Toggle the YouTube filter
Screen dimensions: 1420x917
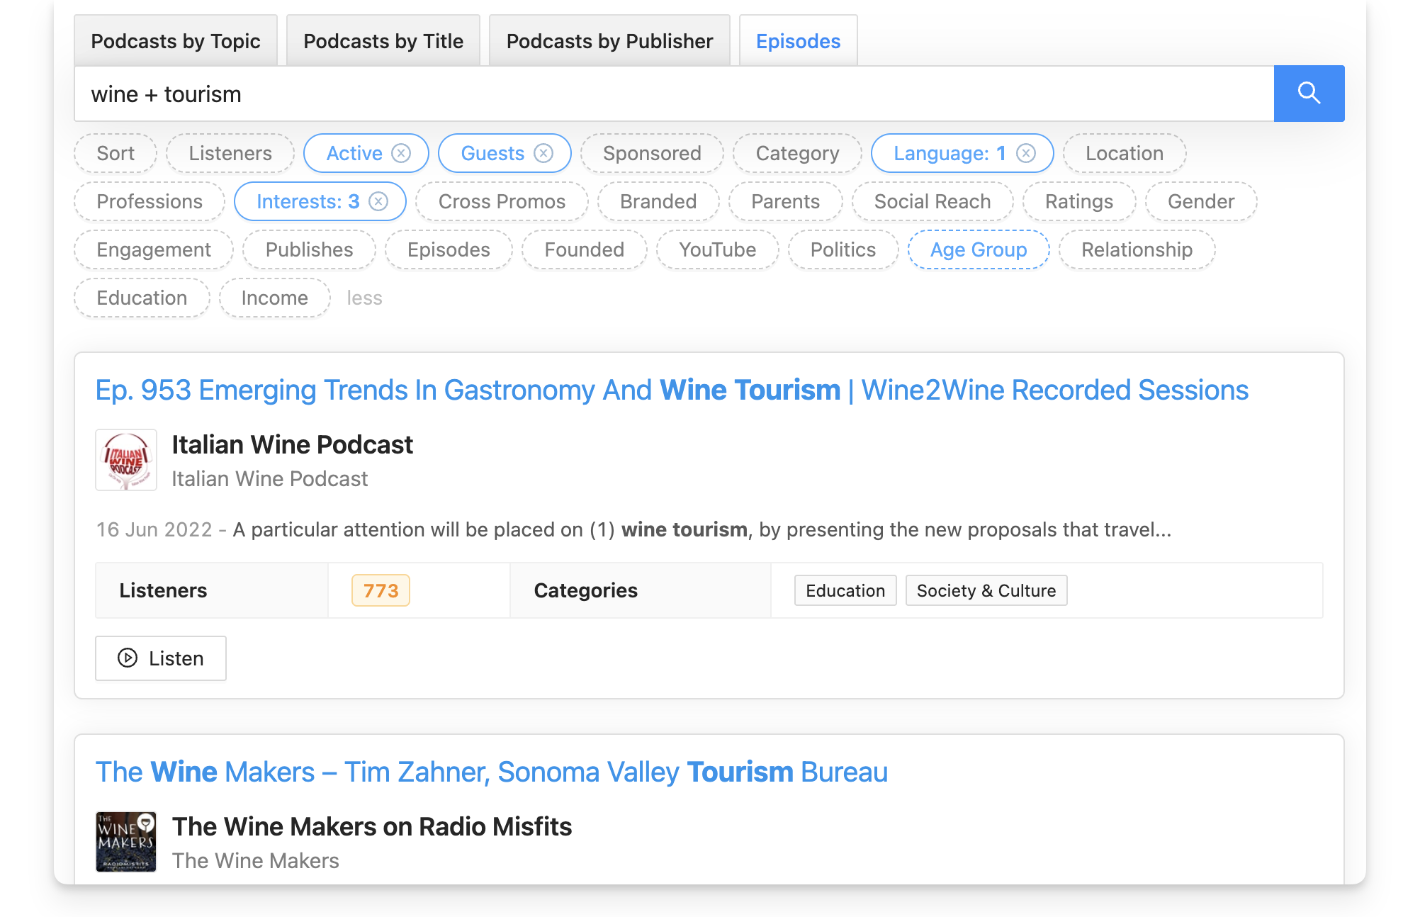[716, 249]
